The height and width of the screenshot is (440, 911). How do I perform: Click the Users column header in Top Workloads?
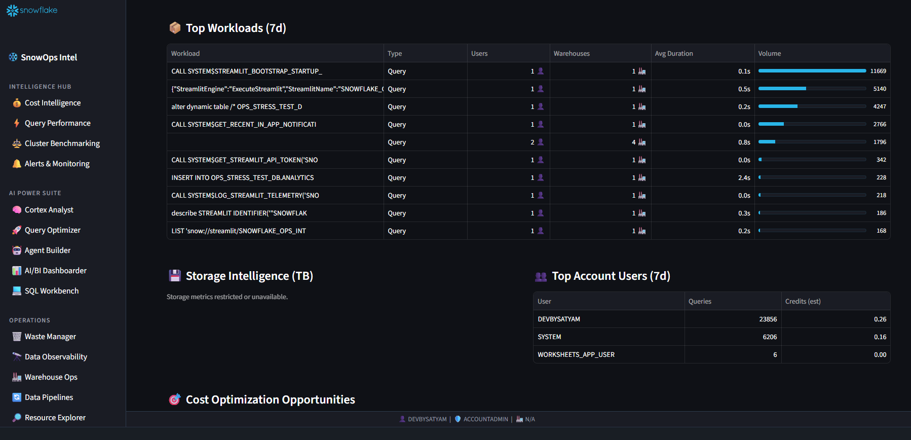(x=509, y=53)
